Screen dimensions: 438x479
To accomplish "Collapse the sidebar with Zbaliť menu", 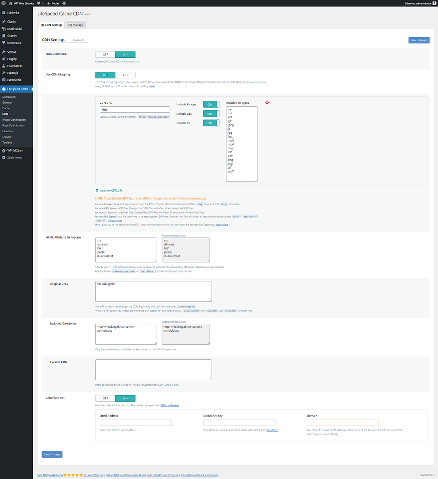I will pos(14,157).
